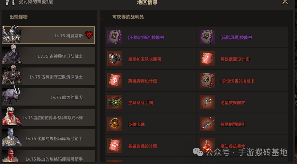Click the 暗影风暴 skill book icon
297x164 pixels.
click(x=207, y=37)
